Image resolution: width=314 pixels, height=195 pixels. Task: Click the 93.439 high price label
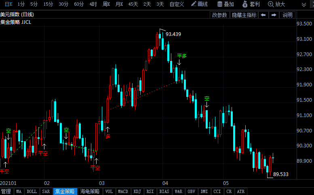point(173,34)
